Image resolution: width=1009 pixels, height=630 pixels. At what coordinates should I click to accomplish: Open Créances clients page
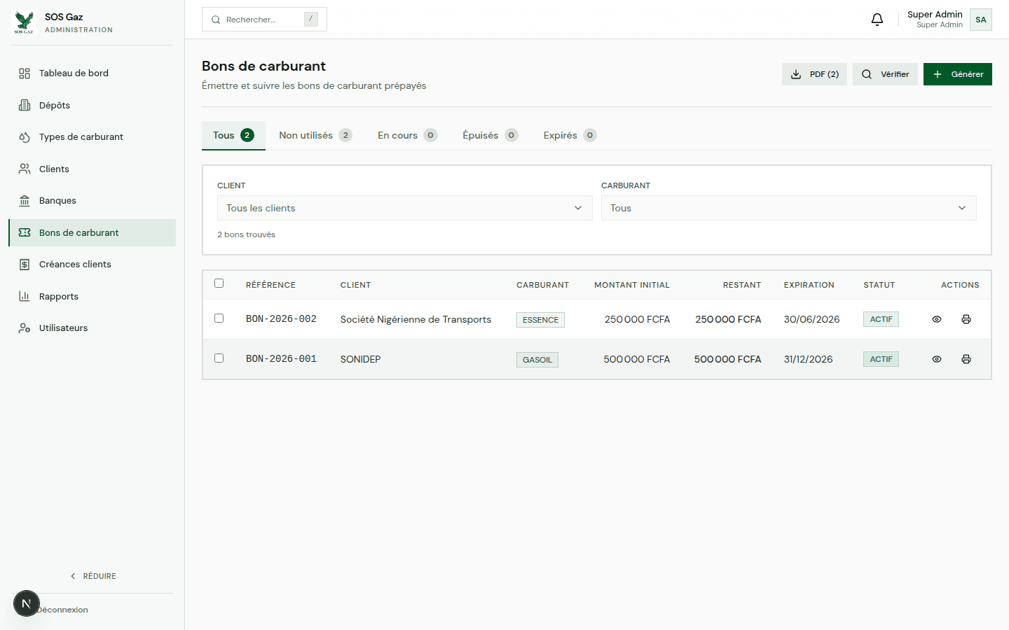92,265
